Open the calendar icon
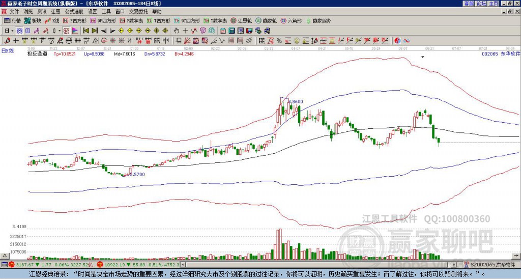The width and height of the screenshot is (521, 279). 223,31
